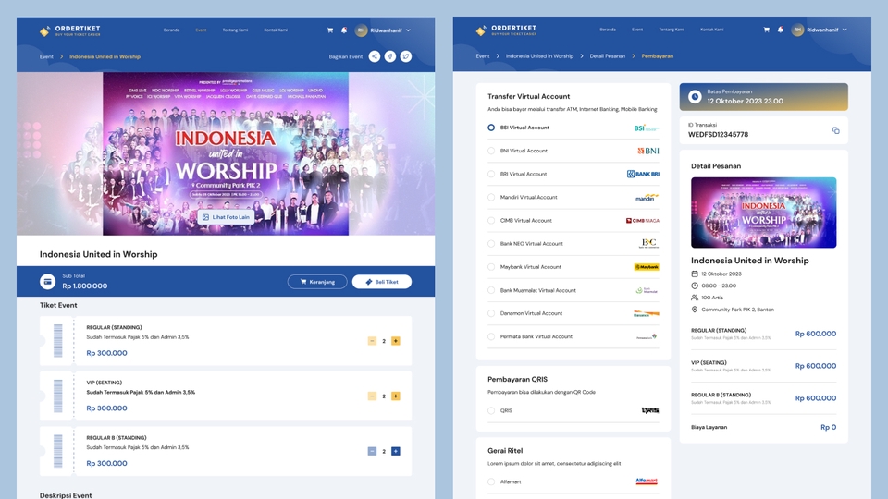Click Event breadcrumb on payment page
The width and height of the screenshot is (888, 499).
pos(483,56)
